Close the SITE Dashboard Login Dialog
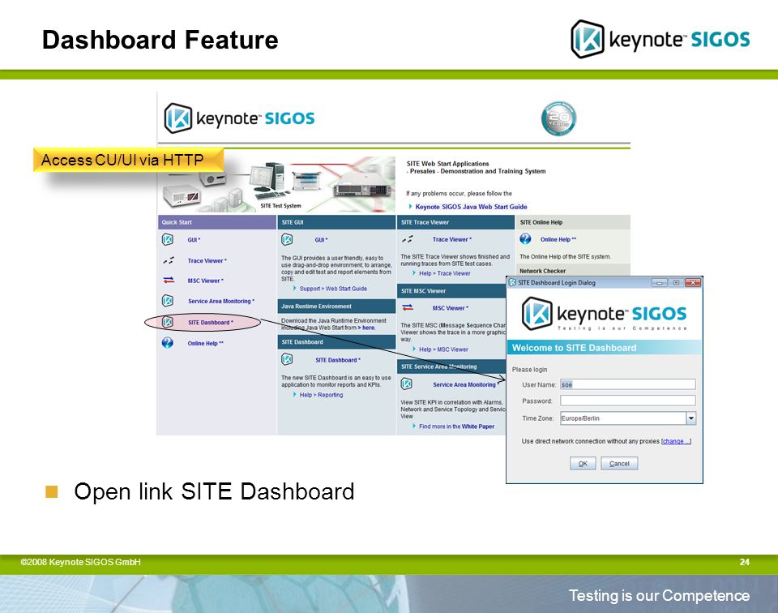This screenshot has width=778, height=613. pyautogui.click(x=693, y=282)
